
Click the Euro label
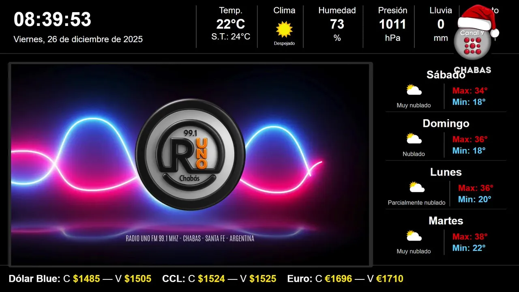[x=300, y=279]
